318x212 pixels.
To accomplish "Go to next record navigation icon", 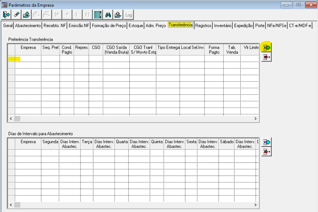I will (x=77, y=15).
